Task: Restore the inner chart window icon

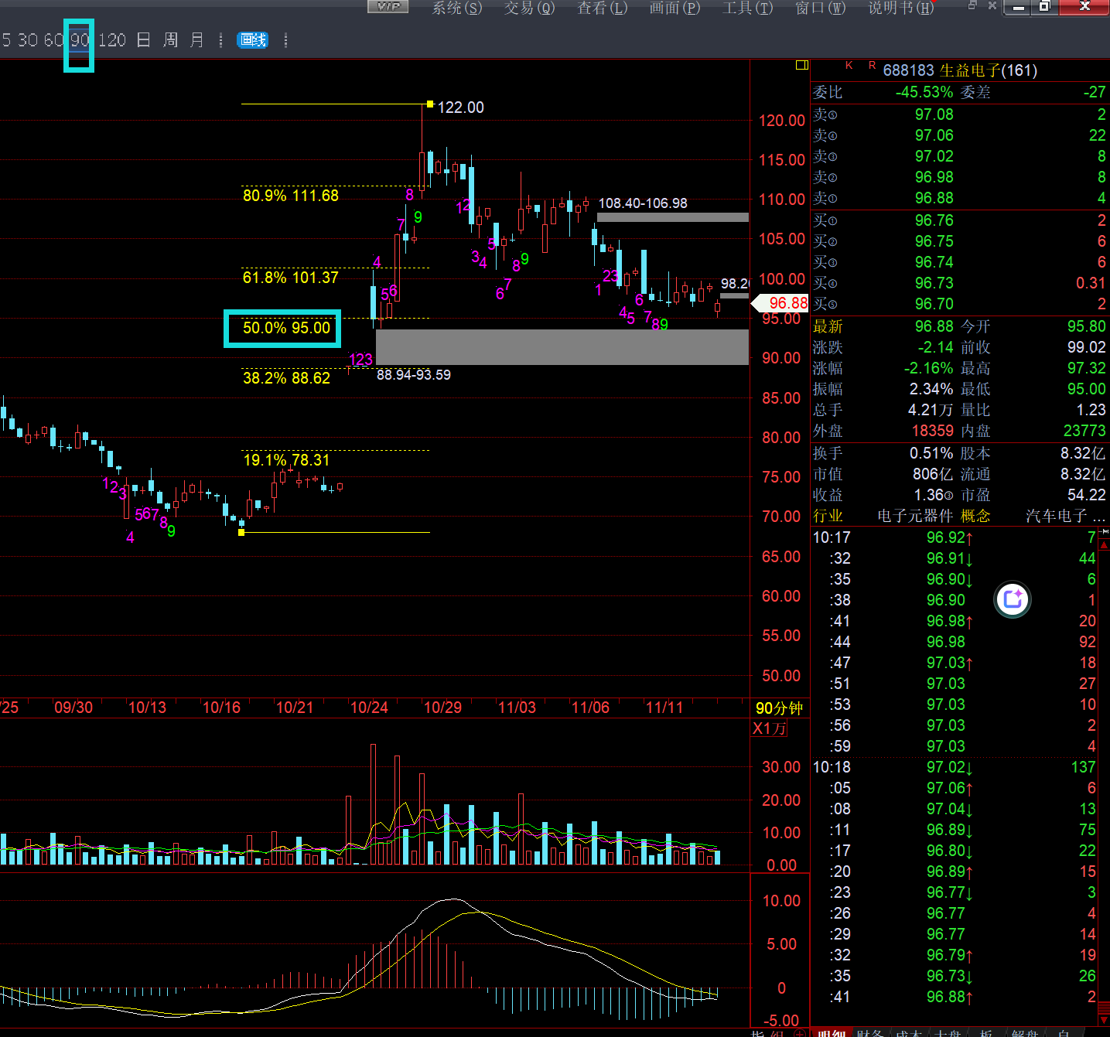Action: click(972, 5)
